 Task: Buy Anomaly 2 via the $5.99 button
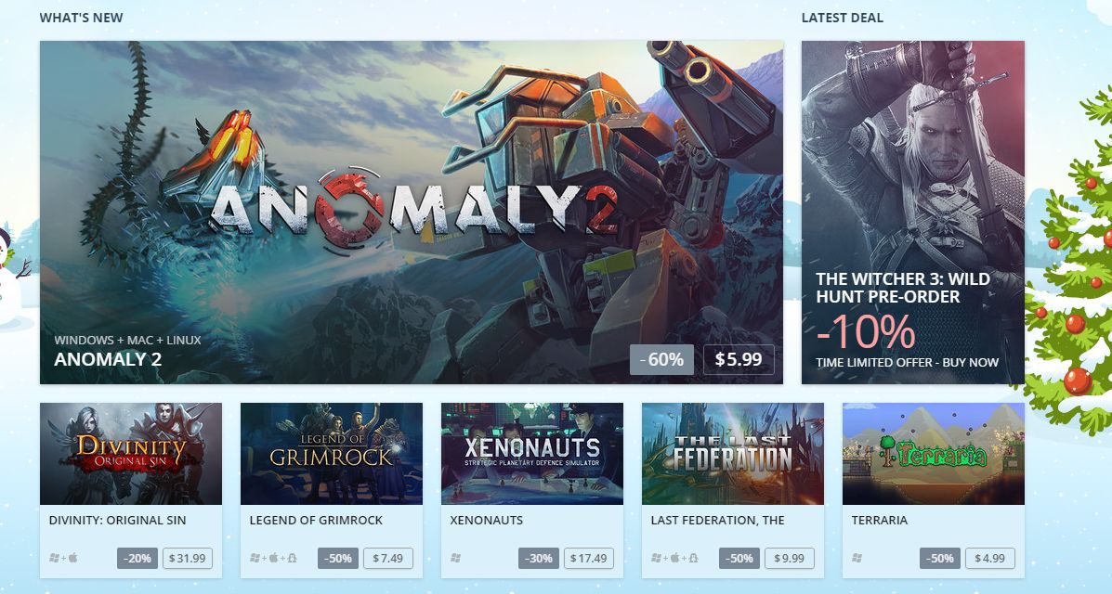click(739, 359)
